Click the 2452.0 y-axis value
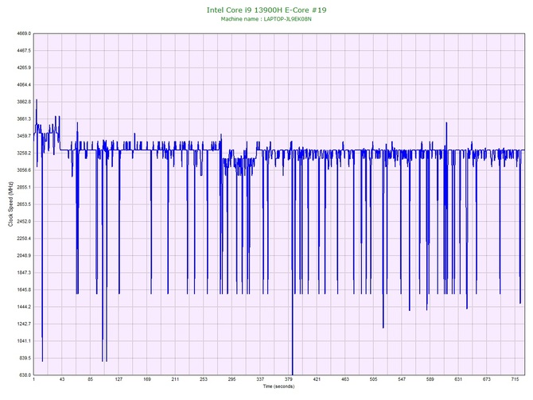 click(23, 221)
